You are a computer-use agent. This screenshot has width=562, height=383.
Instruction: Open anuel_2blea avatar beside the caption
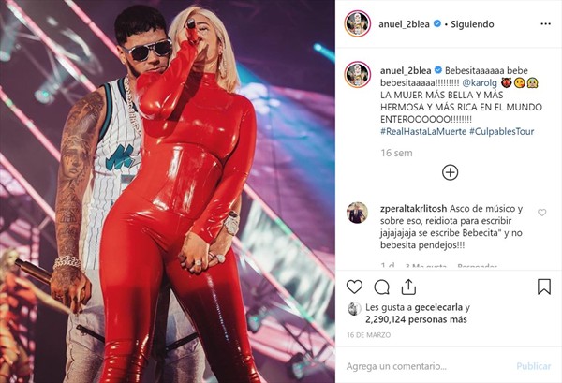coord(358,75)
